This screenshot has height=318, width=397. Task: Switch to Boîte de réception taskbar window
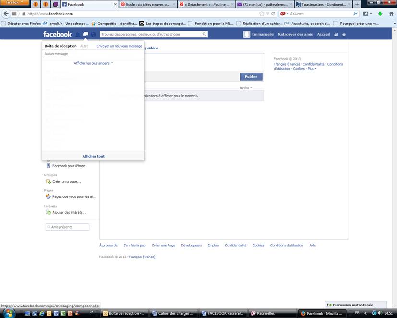tap(124, 314)
